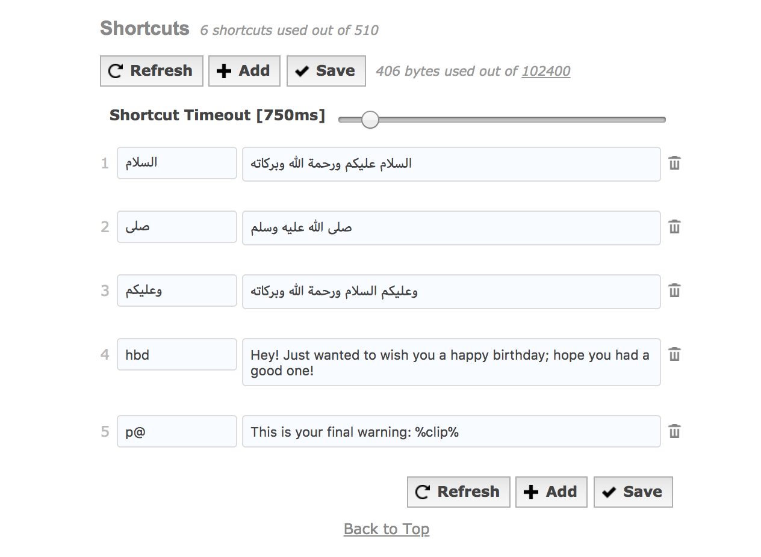
Task: Focus row 2 expansion text field
Action: point(451,227)
